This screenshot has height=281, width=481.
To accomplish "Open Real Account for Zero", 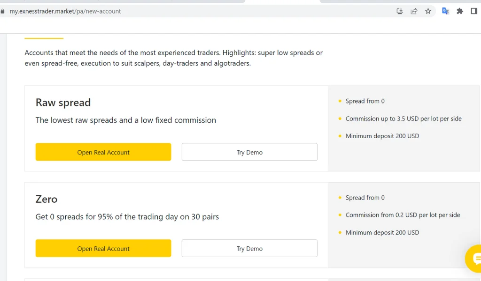I will (x=103, y=249).
